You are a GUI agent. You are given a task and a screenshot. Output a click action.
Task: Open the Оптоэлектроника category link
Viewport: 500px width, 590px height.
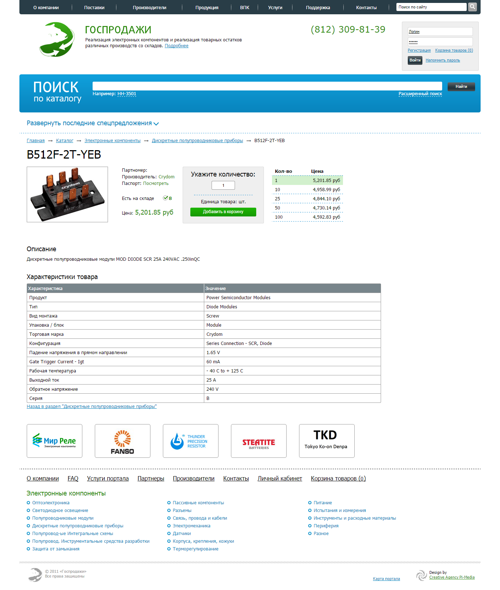(x=51, y=503)
